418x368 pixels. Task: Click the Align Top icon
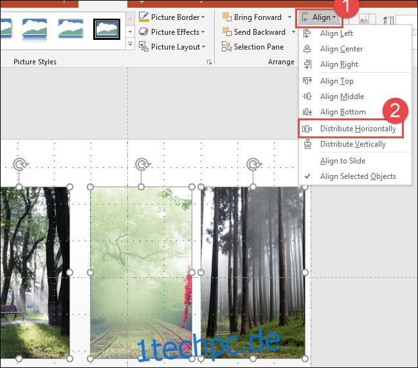click(x=307, y=81)
